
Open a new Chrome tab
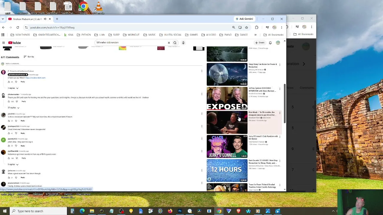57,19
